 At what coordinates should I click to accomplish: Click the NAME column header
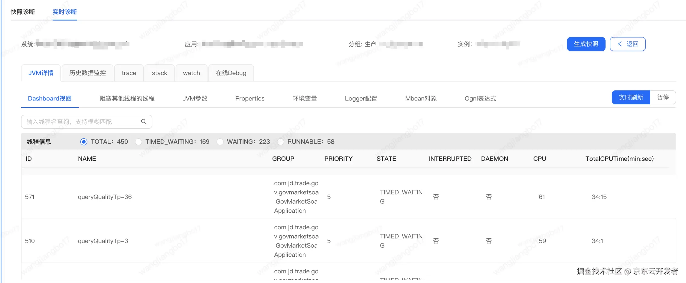[x=87, y=159]
